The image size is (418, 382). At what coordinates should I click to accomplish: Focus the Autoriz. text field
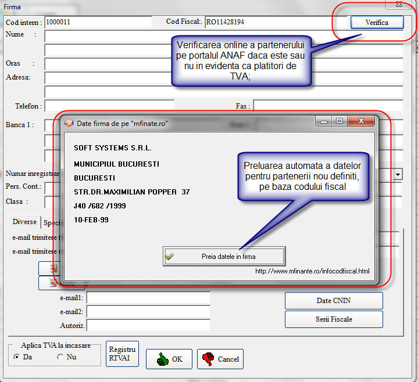(x=148, y=326)
